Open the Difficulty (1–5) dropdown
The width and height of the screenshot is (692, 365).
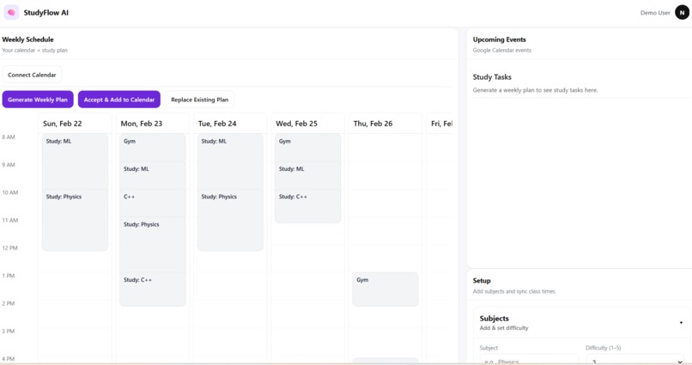pos(634,360)
